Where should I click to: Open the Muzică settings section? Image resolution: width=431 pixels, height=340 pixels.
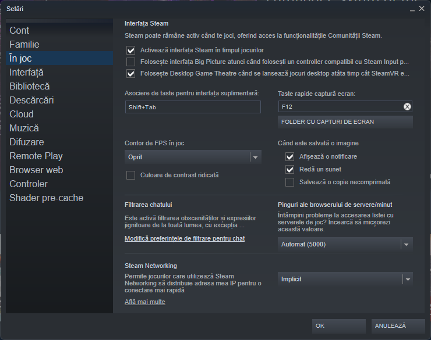(x=59, y=128)
